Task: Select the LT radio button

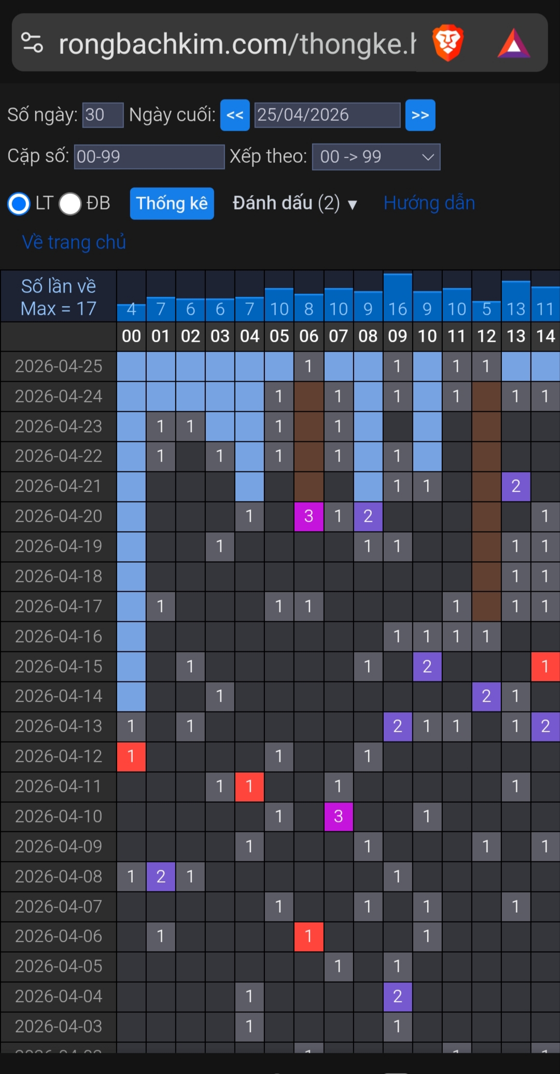Action: click(19, 203)
